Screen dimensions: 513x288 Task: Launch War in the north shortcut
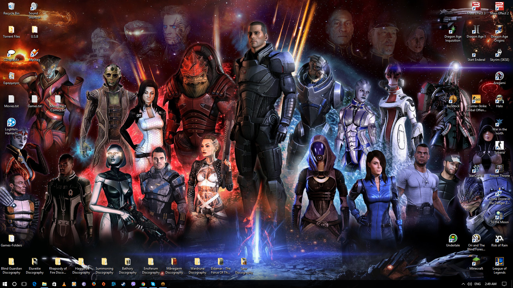(499, 127)
